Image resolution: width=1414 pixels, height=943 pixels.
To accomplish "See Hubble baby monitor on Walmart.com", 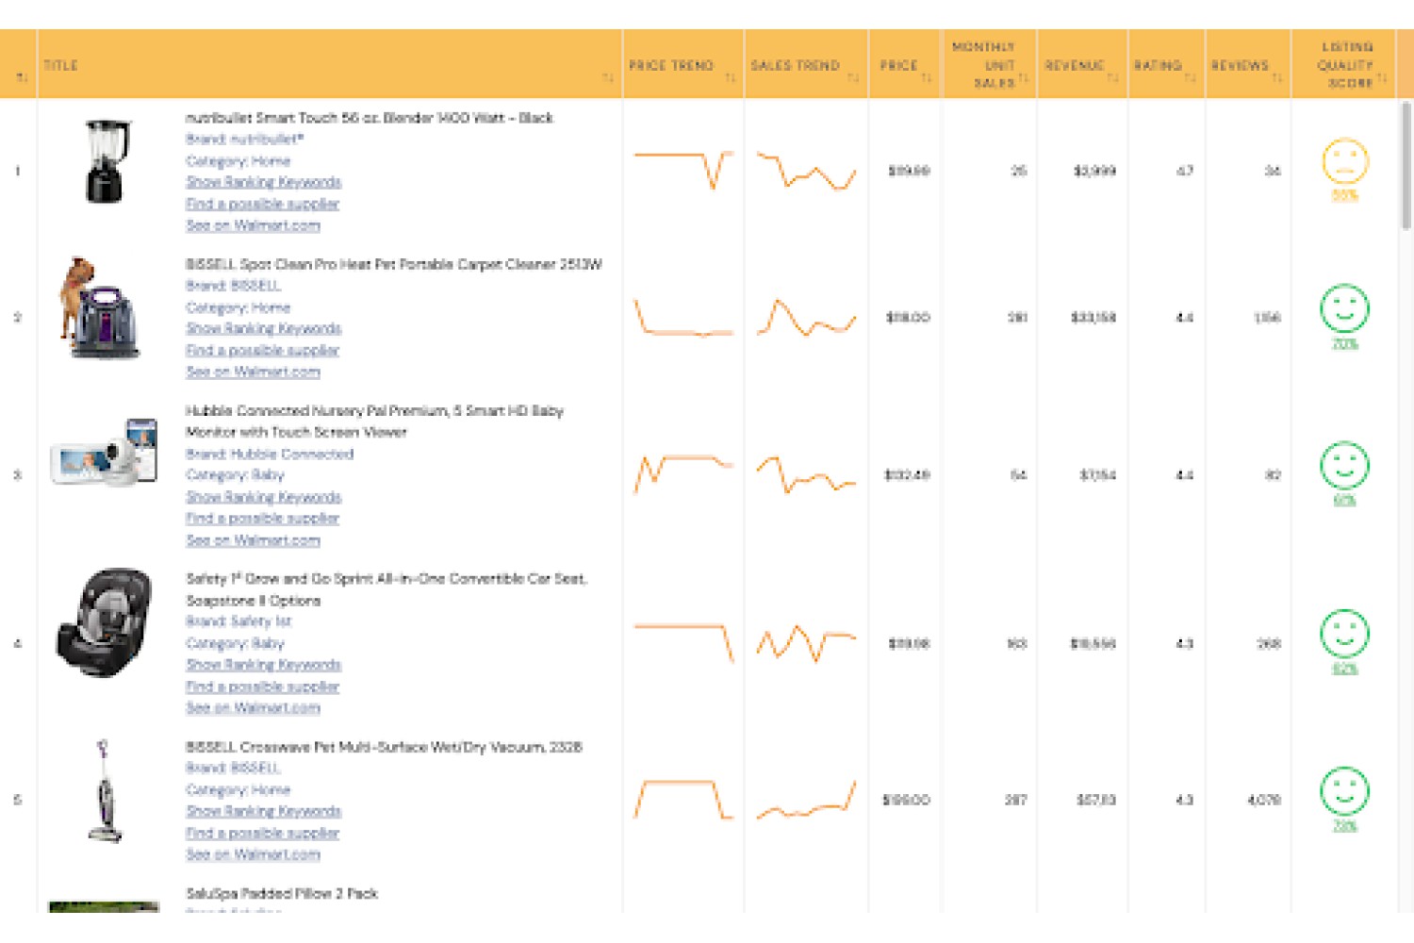I will tap(253, 540).
